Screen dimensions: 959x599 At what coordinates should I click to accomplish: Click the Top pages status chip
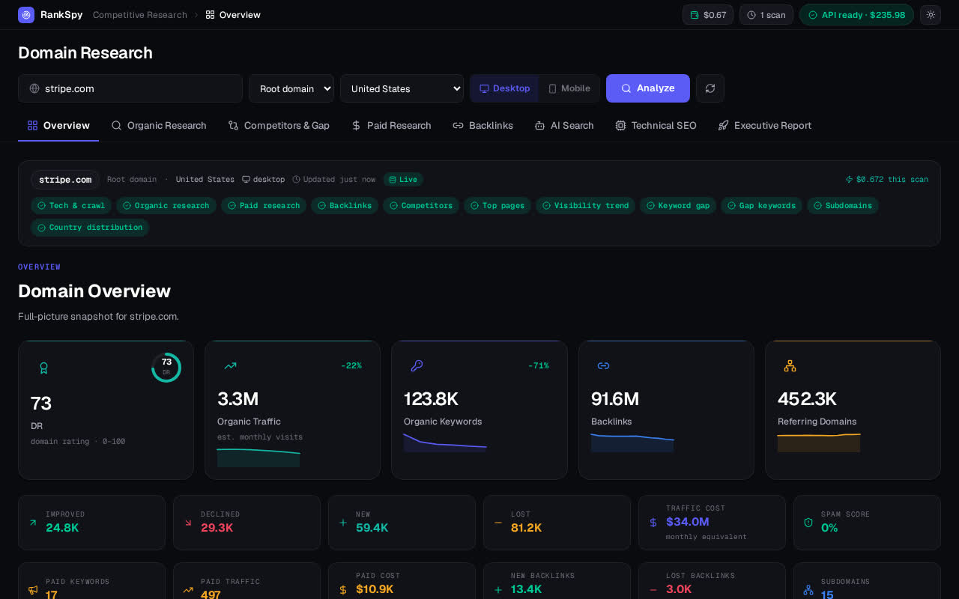point(497,205)
